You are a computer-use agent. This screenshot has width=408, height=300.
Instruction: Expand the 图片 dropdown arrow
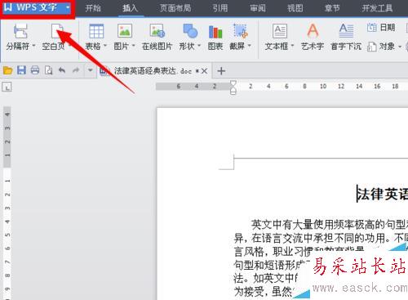133,46
